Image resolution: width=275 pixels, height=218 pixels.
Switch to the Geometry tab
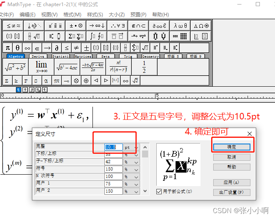click(151, 56)
